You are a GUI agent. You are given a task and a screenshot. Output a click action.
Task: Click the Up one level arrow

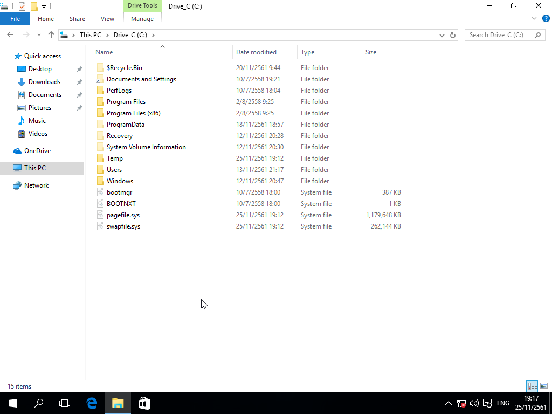[51, 35]
